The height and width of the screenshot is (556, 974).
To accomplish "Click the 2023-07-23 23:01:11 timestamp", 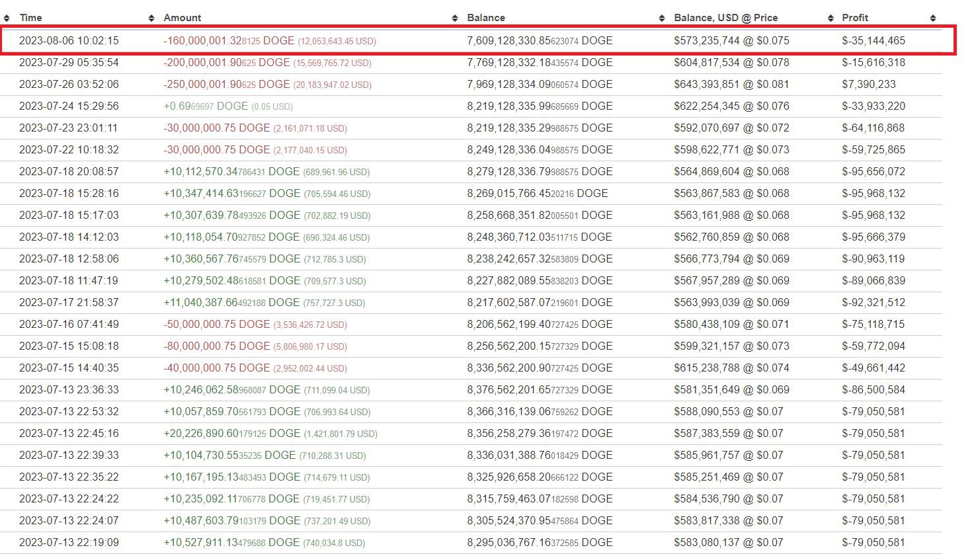I will point(69,128).
